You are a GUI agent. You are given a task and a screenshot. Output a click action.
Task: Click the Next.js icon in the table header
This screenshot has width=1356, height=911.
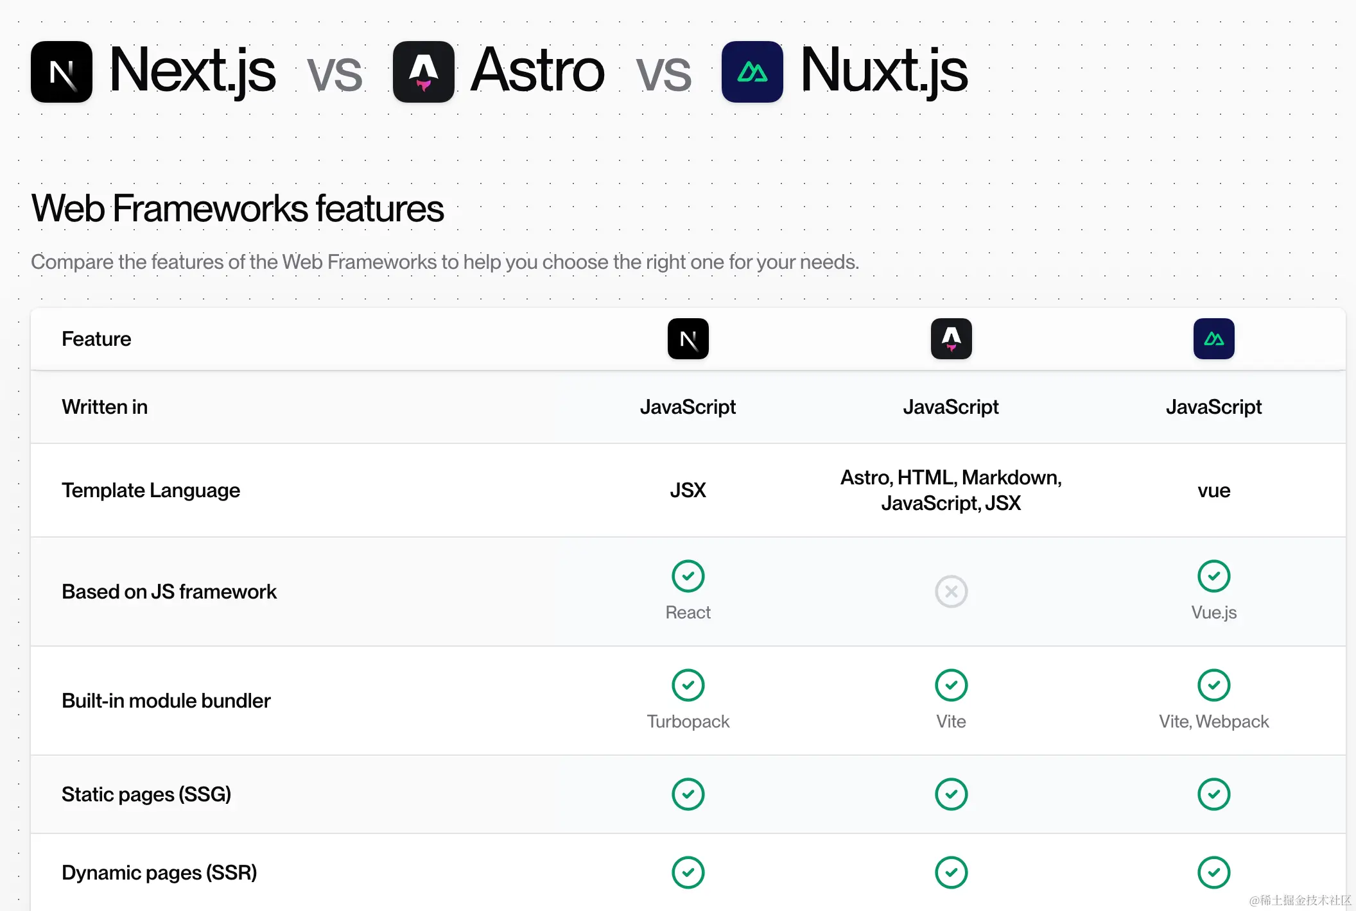(688, 339)
